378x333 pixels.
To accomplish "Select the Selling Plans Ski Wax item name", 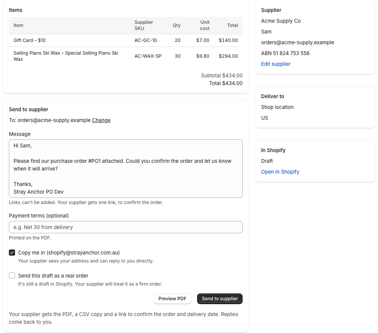I will [66, 56].
